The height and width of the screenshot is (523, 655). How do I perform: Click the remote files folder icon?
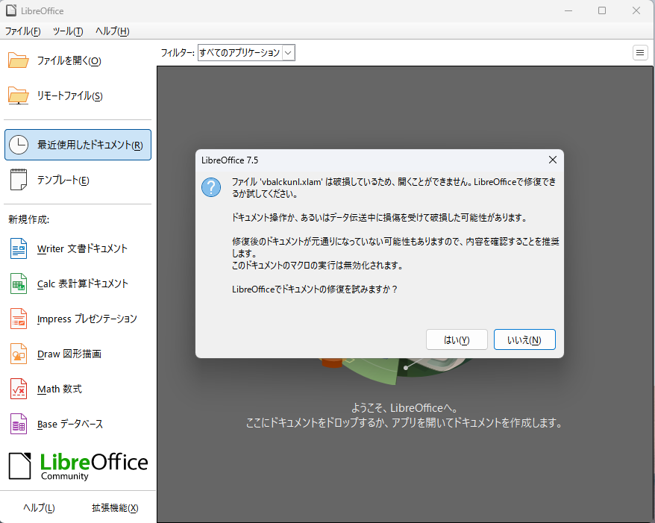pos(19,95)
